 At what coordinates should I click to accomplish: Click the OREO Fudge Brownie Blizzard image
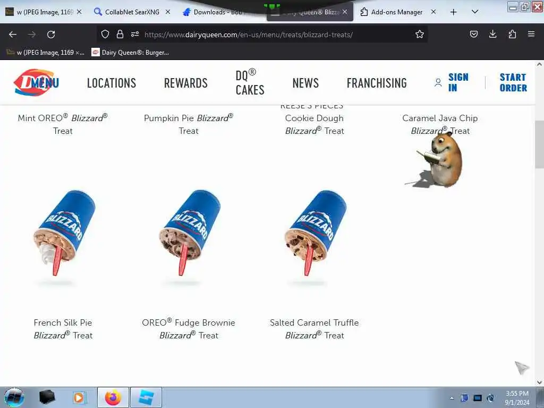coord(189,233)
